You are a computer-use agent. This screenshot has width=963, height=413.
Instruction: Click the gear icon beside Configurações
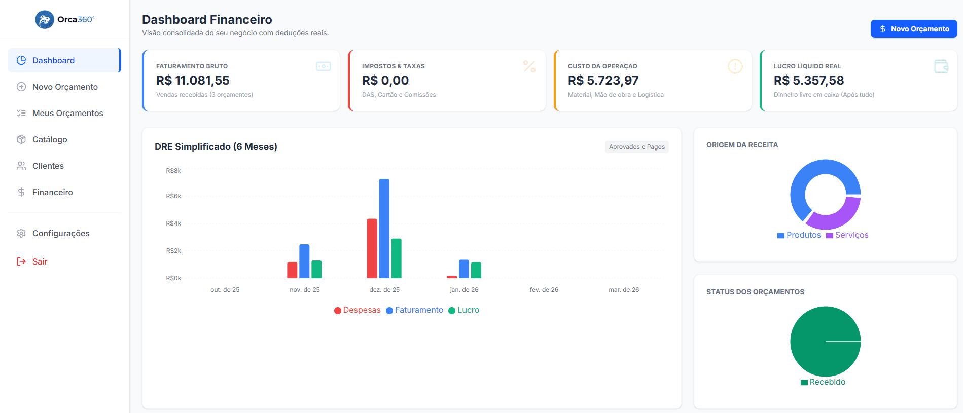point(21,233)
